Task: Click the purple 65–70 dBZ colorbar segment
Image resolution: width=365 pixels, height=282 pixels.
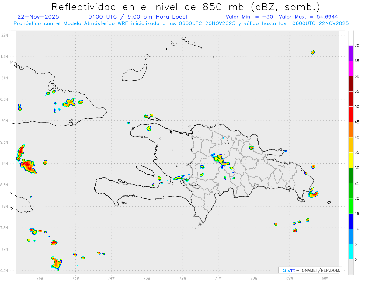Action: coord(351,53)
